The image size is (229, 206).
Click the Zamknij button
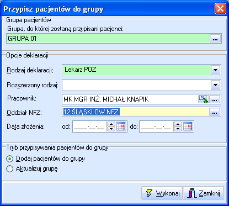(204, 193)
